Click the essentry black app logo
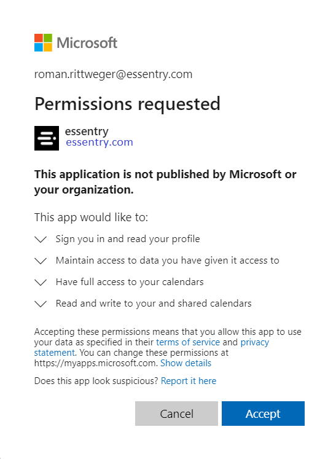The image size is (336, 459). (47, 138)
